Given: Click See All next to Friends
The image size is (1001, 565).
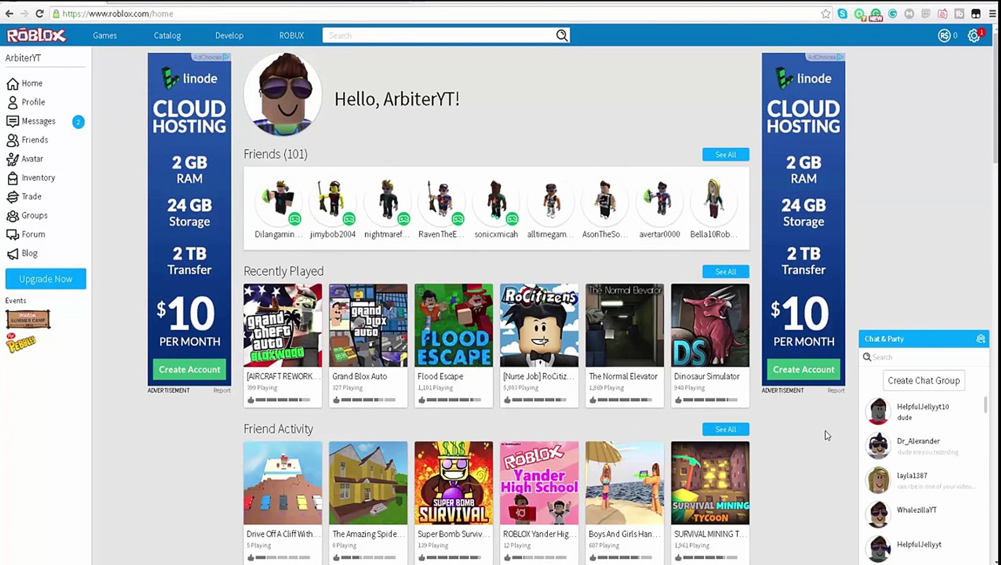Looking at the screenshot, I should click(x=725, y=154).
